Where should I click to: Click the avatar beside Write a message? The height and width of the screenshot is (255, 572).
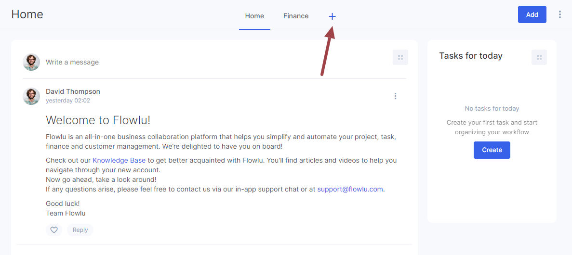coord(31,62)
